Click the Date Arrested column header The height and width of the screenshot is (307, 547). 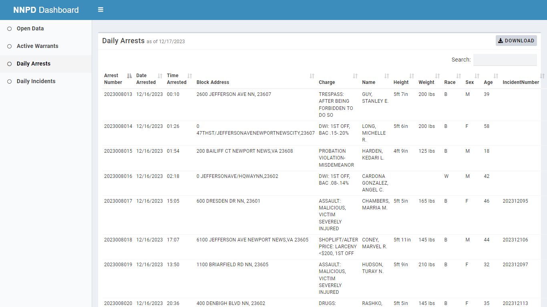pyautogui.click(x=149, y=79)
